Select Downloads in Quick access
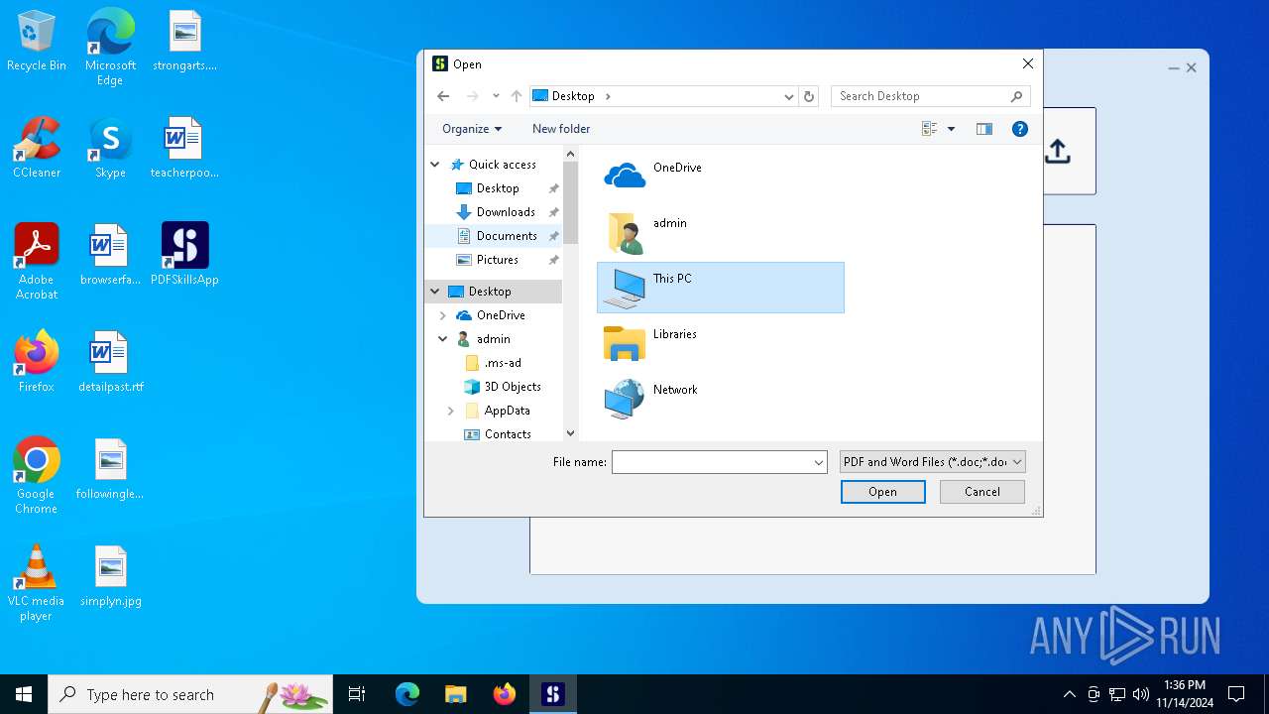 click(x=505, y=212)
